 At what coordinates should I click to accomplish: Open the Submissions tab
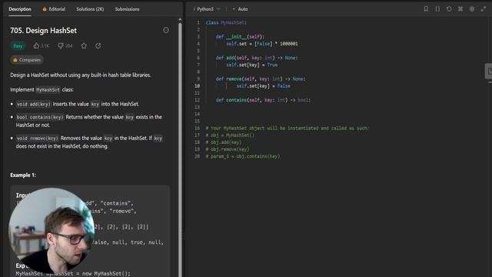[127, 9]
